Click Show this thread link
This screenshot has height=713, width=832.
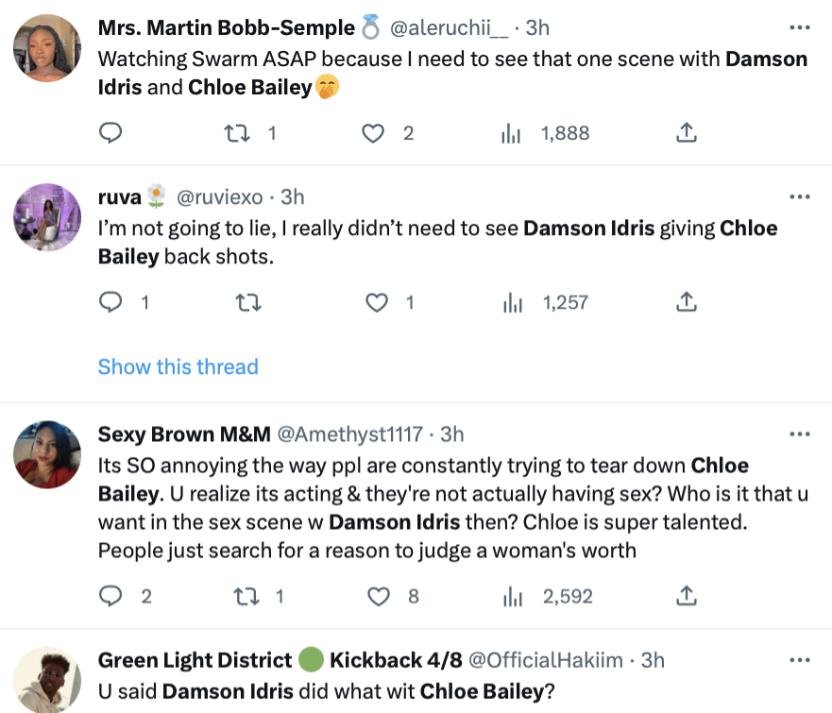pos(178,366)
